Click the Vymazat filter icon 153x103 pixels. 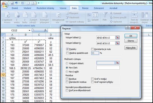click(x=111, y=13)
